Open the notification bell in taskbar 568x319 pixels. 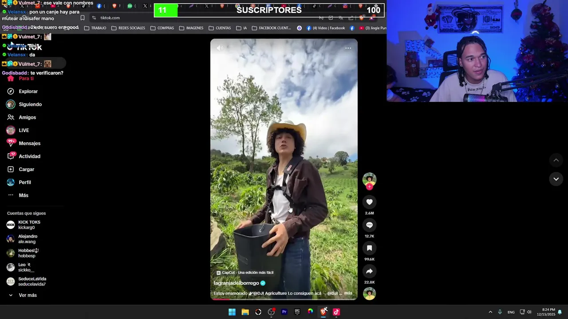tap(560, 312)
